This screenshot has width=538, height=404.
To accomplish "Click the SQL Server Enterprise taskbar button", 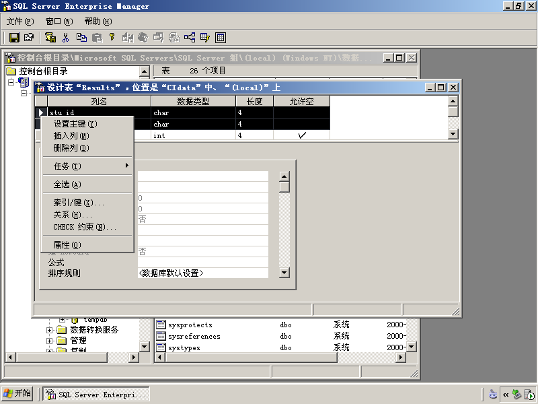I will [96, 394].
